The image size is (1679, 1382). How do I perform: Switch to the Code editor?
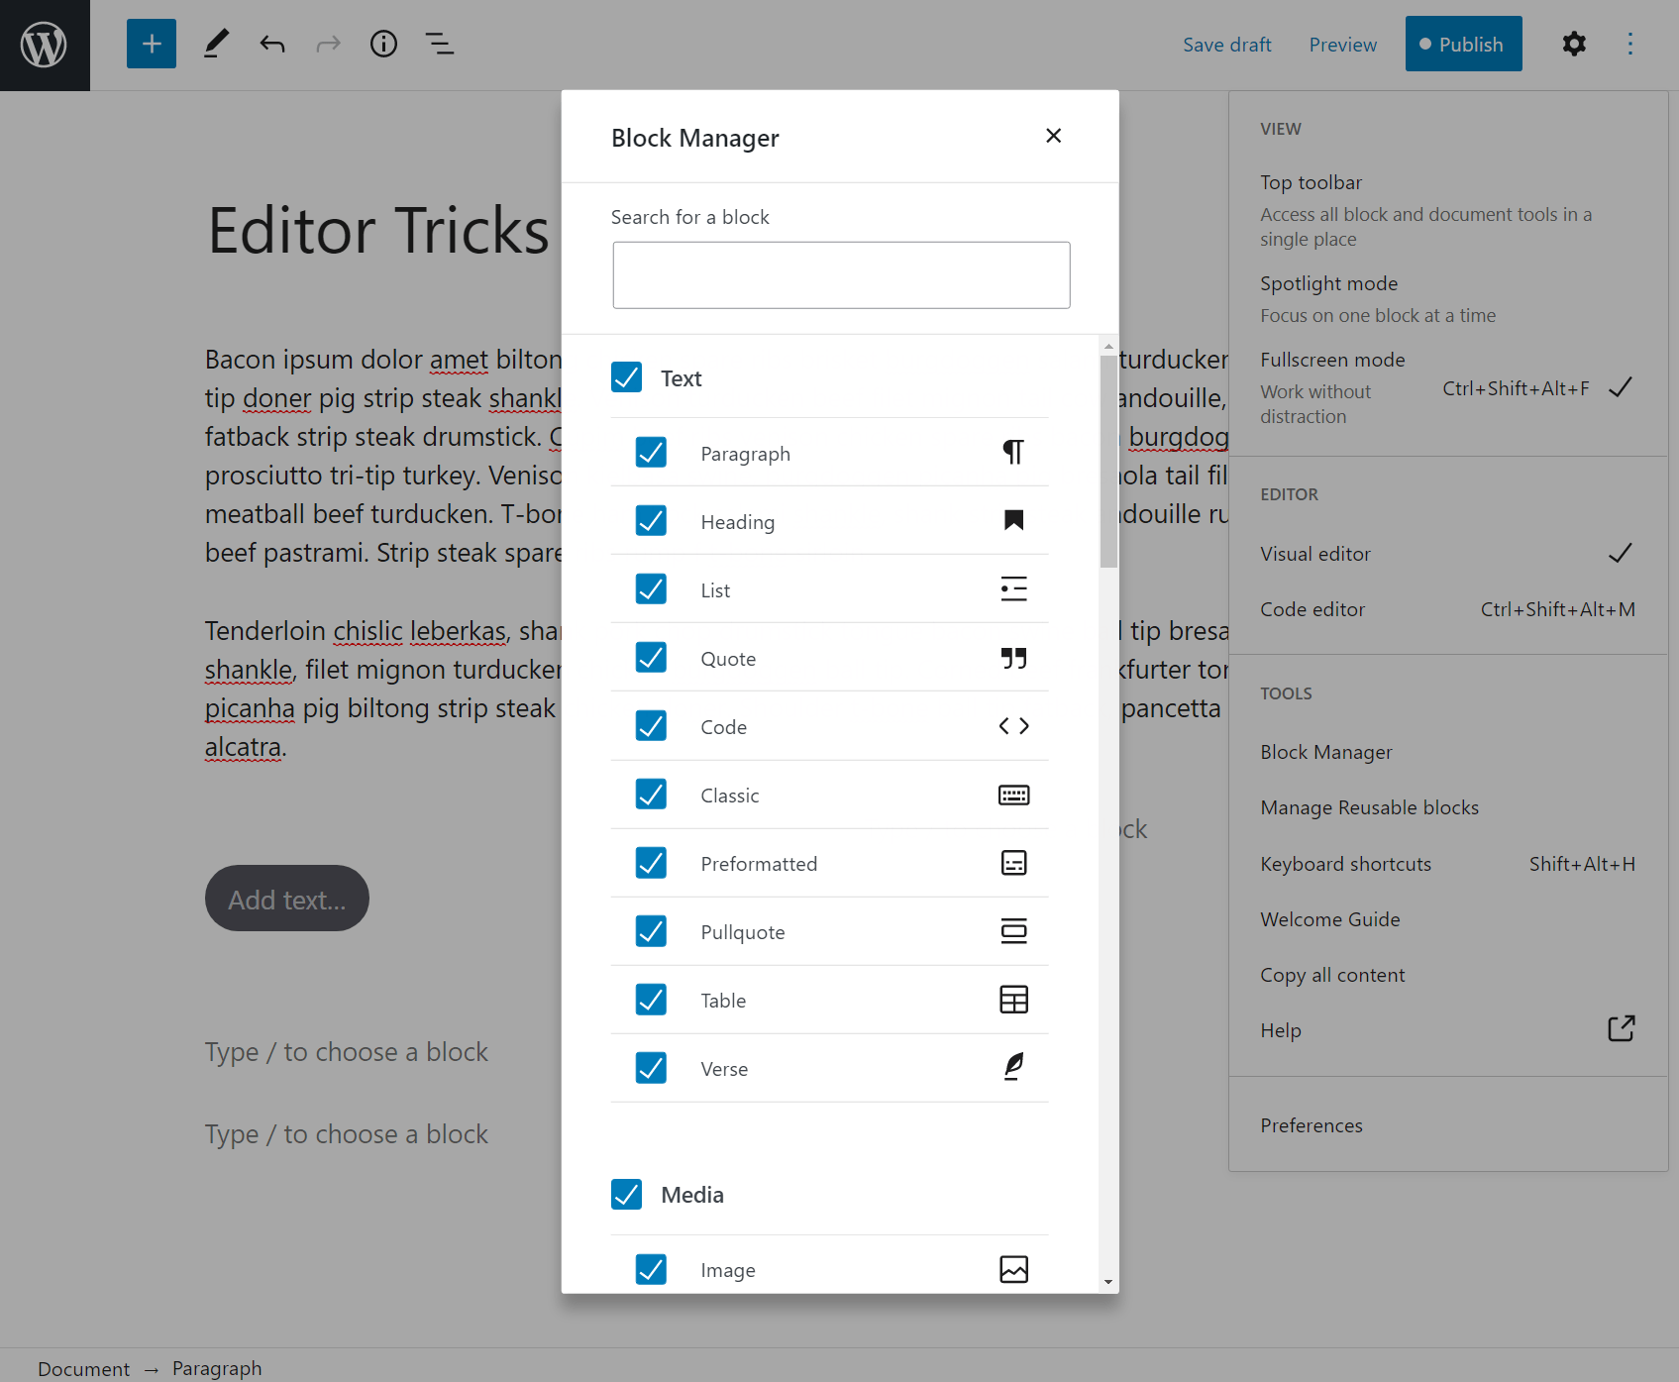(1312, 608)
